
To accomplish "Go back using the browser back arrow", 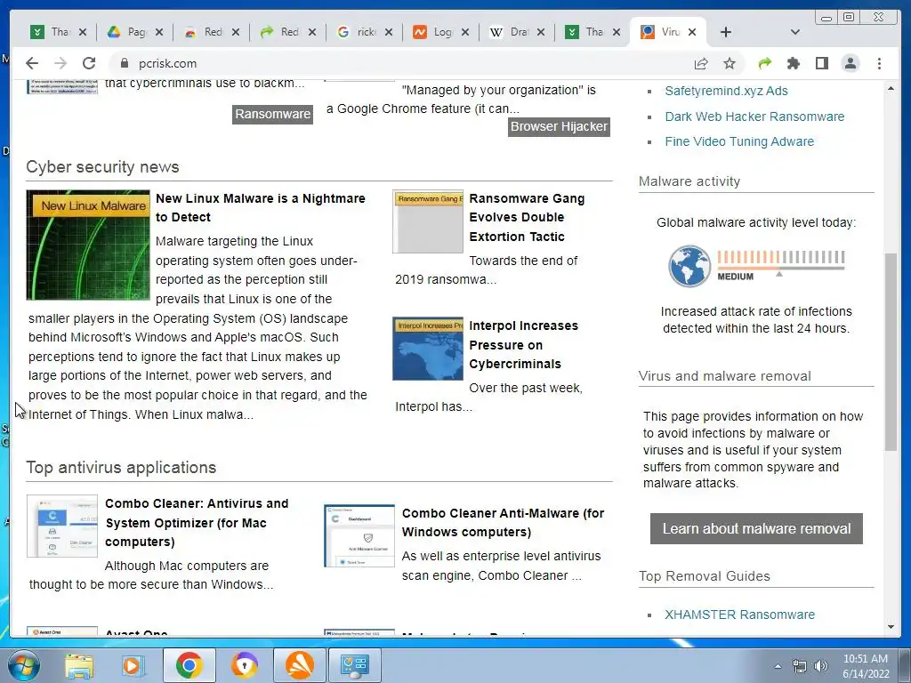I will click(32, 63).
